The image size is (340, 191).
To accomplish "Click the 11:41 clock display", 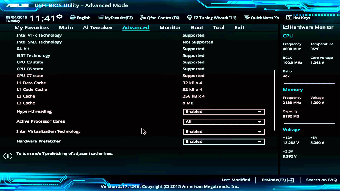I will click(x=42, y=19).
